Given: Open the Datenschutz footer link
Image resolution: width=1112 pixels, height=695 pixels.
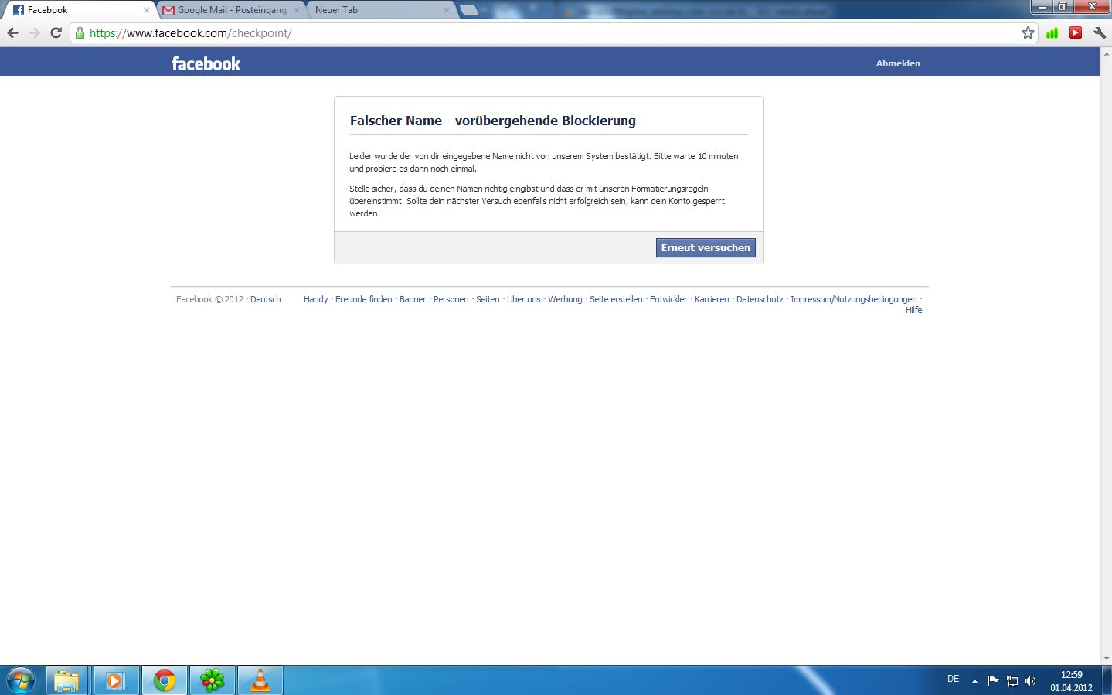Looking at the screenshot, I should pyautogui.click(x=760, y=299).
